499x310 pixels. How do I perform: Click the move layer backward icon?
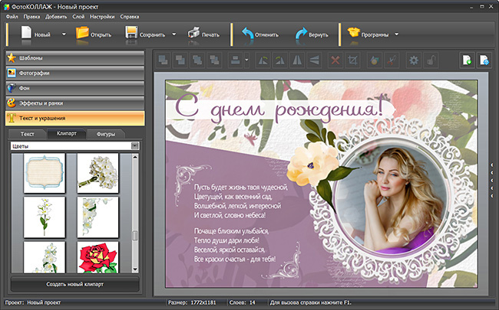pyautogui.click(x=214, y=60)
